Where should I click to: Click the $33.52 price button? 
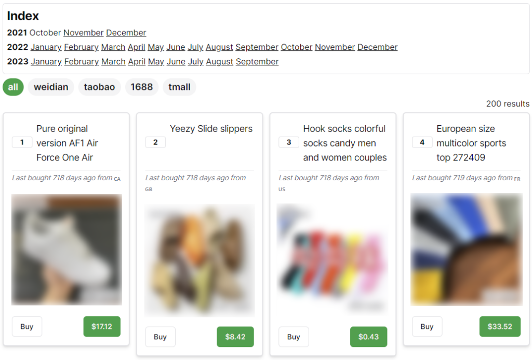[x=500, y=326]
